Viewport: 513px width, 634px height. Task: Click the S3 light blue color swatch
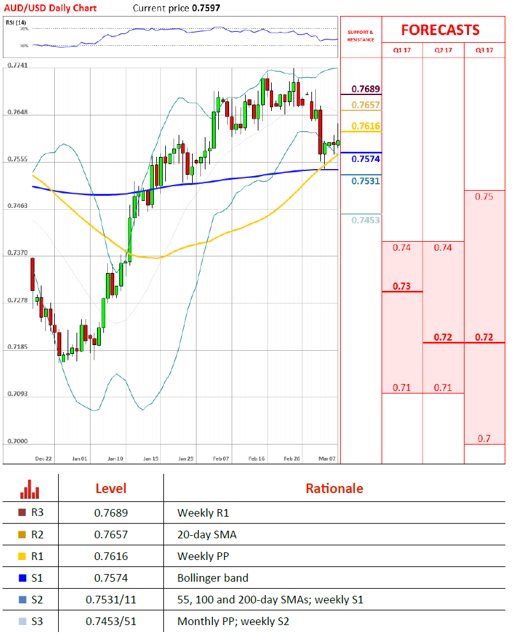(22, 621)
